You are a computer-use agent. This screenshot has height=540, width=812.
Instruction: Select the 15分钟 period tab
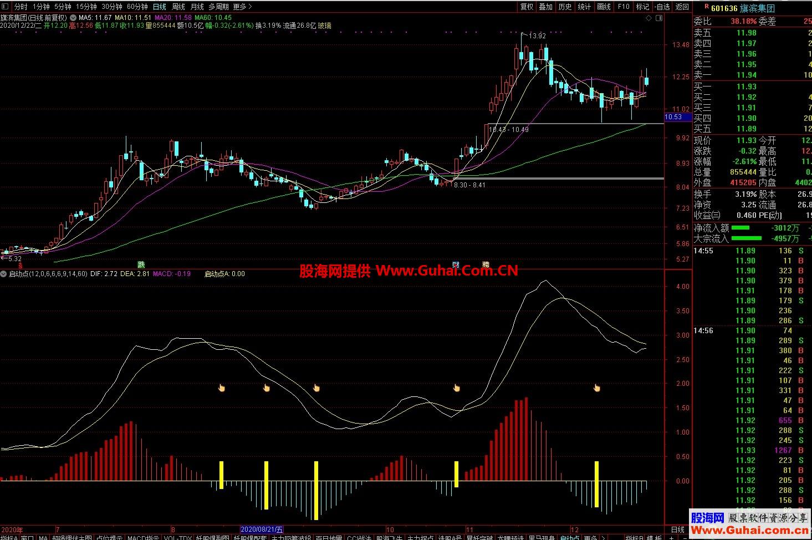(x=86, y=7)
